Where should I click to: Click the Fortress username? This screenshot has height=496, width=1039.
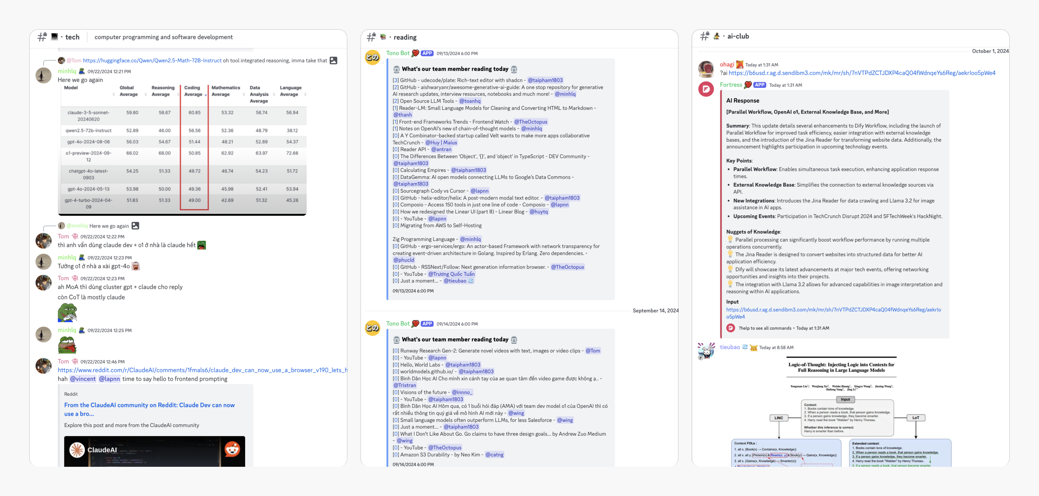[x=731, y=85]
